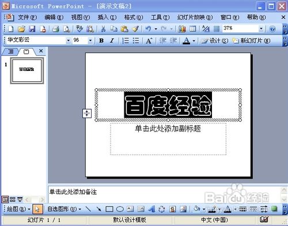Toggle Italic formatting
The height and width of the screenshot is (226, 288).
(112, 40)
